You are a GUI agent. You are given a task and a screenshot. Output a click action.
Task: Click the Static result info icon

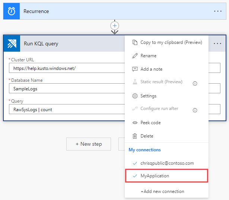pyautogui.click(x=195, y=83)
